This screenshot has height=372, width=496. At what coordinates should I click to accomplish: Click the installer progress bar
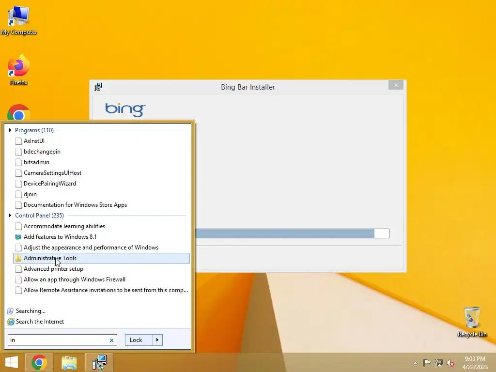292,233
